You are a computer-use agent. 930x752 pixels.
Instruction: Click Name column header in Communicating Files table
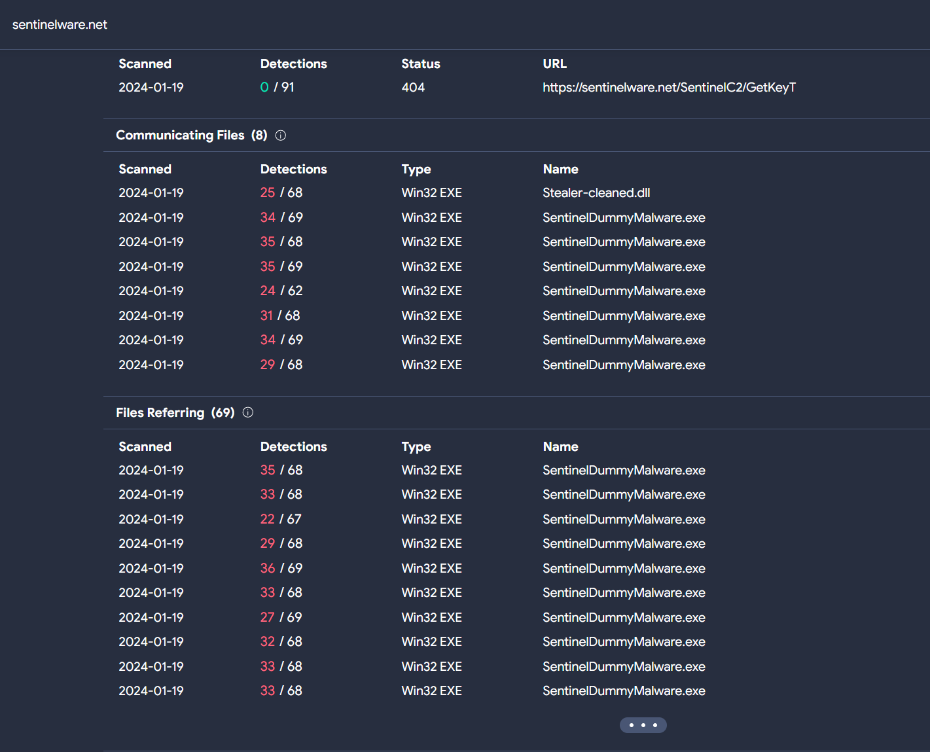pyautogui.click(x=560, y=170)
